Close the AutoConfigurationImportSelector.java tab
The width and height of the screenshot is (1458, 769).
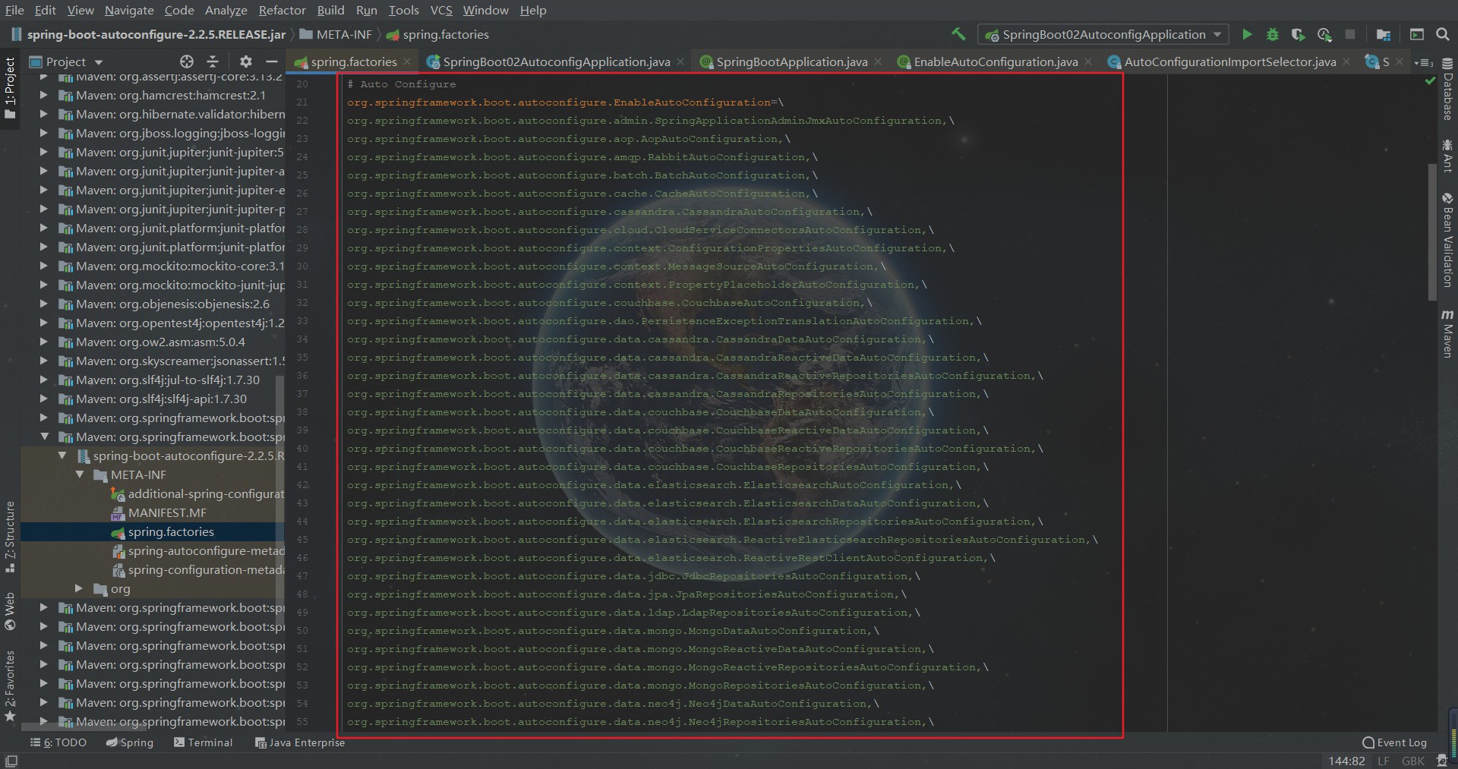click(1346, 61)
